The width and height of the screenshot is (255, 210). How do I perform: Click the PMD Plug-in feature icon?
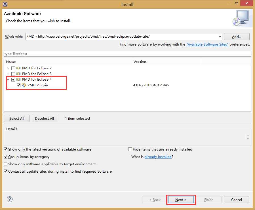coord(24,85)
